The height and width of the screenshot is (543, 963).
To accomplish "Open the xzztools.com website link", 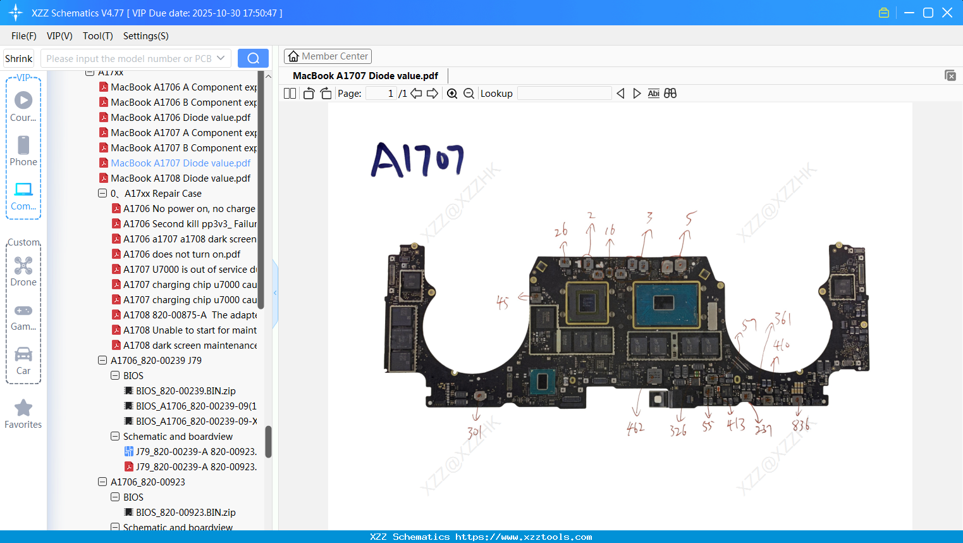I will click(x=524, y=537).
